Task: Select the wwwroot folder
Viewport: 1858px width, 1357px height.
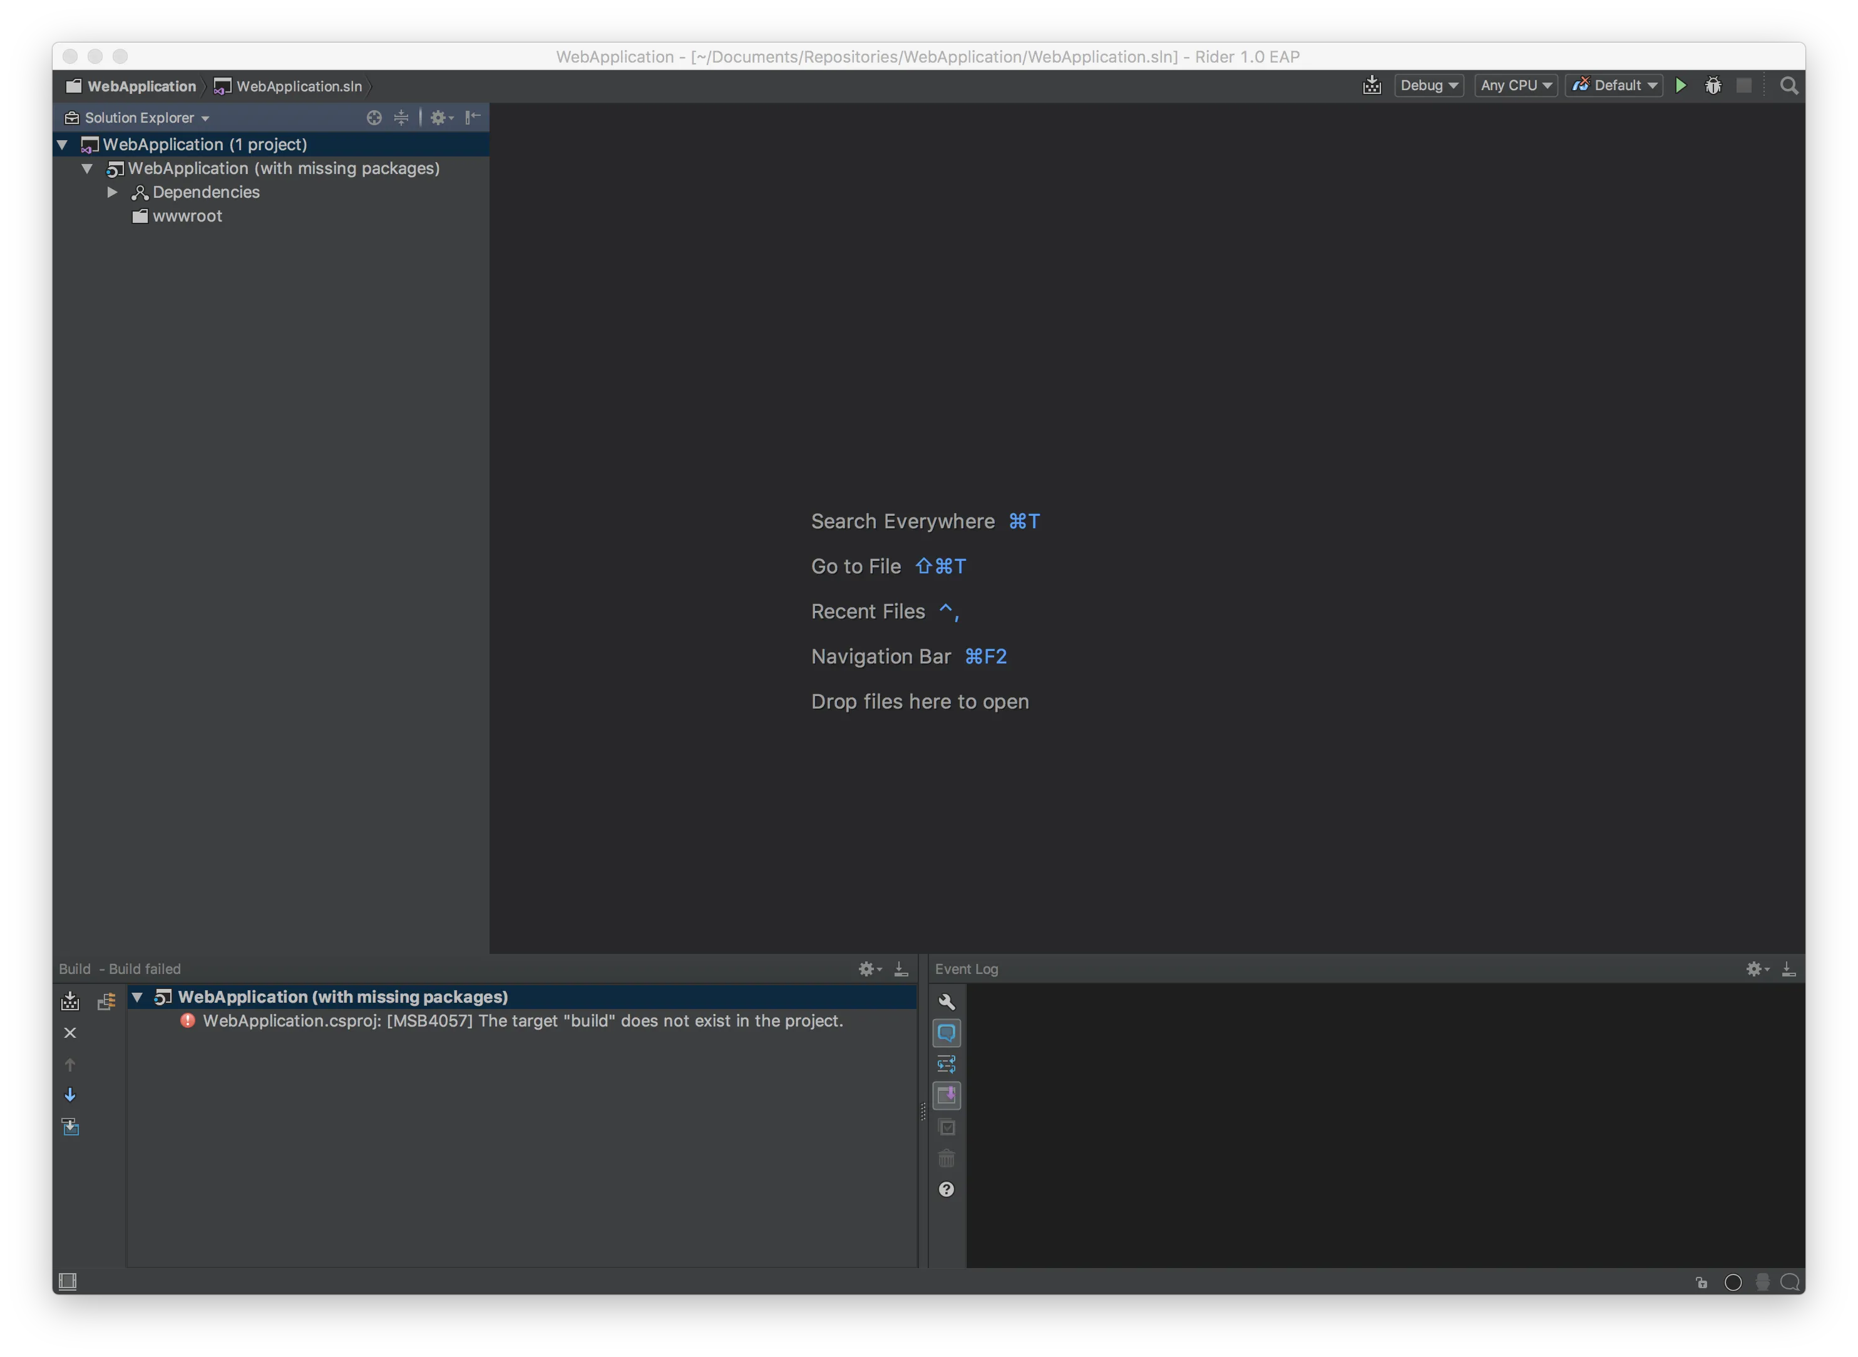Action: 187,216
